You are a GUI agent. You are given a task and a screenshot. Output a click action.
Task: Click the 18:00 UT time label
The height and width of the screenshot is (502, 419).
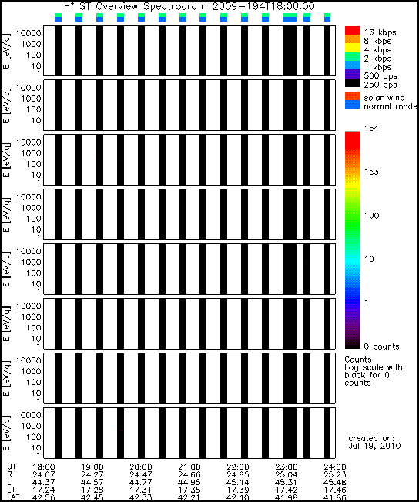pos(44,467)
